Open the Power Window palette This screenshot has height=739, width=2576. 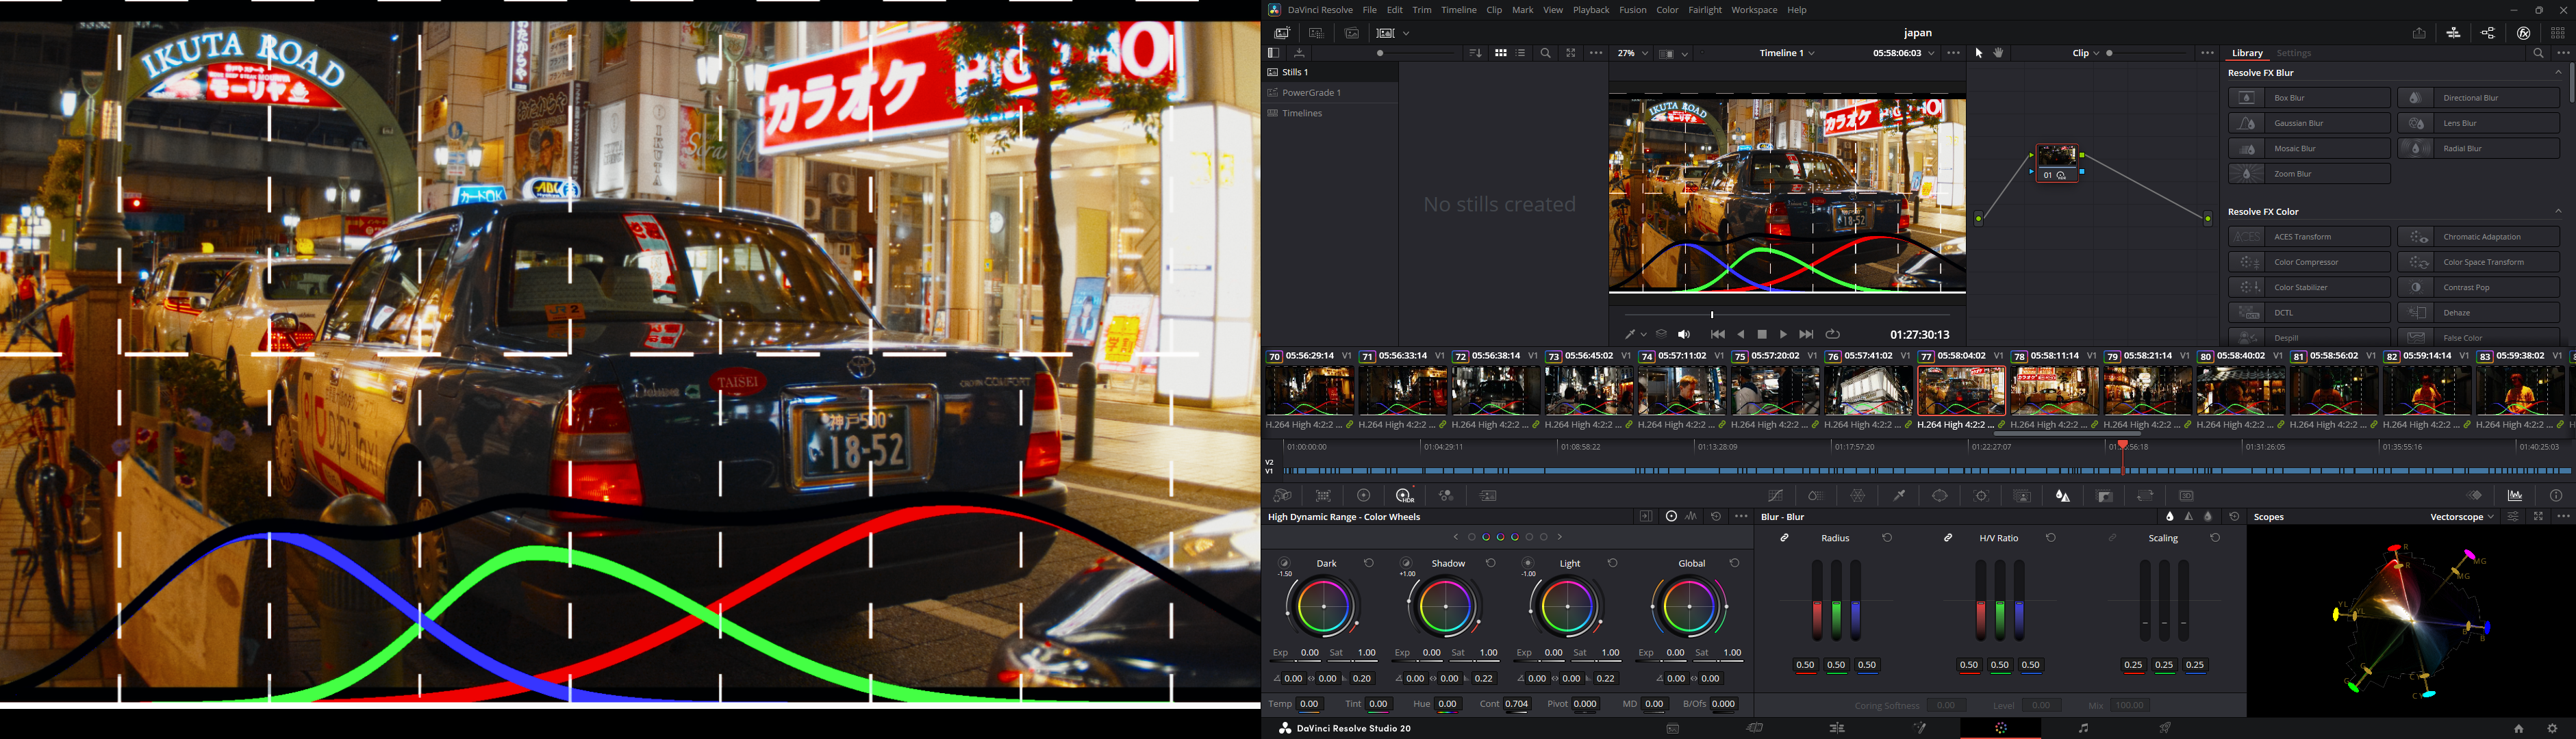tap(1940, 495)
